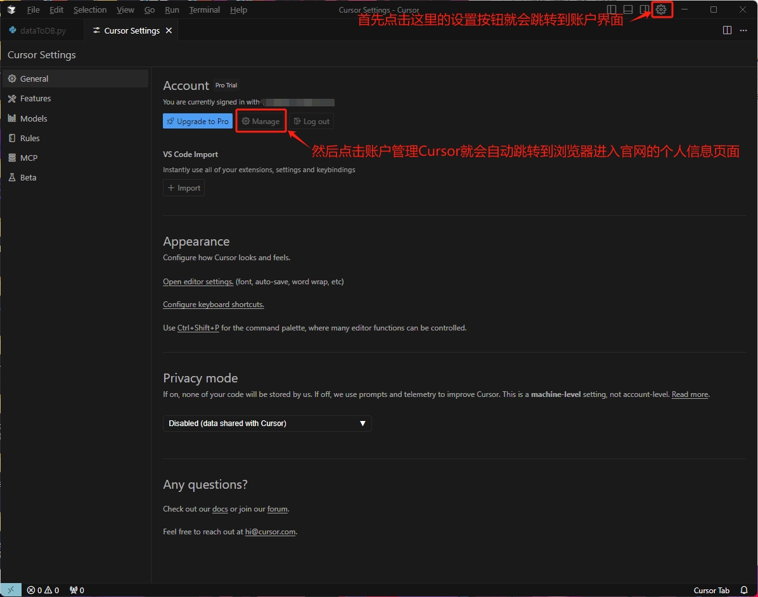Open the docs link
Image resolution: width=758 pixels, height=597 pixels.
220,508
